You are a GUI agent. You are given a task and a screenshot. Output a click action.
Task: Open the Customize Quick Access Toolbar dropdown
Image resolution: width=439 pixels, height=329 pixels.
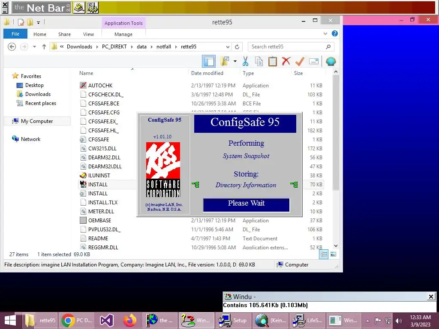tap(38, 22)
